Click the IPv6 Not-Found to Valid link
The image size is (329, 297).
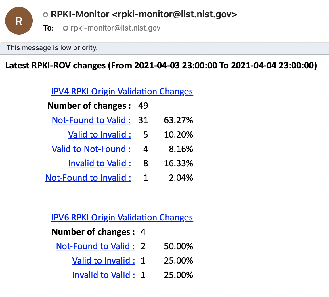coord(95,246)
